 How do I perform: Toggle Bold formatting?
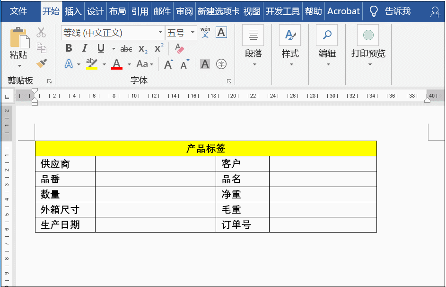tap(69, 48)
